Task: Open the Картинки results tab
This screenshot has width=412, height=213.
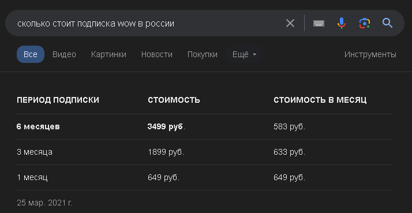Action: 108,54
